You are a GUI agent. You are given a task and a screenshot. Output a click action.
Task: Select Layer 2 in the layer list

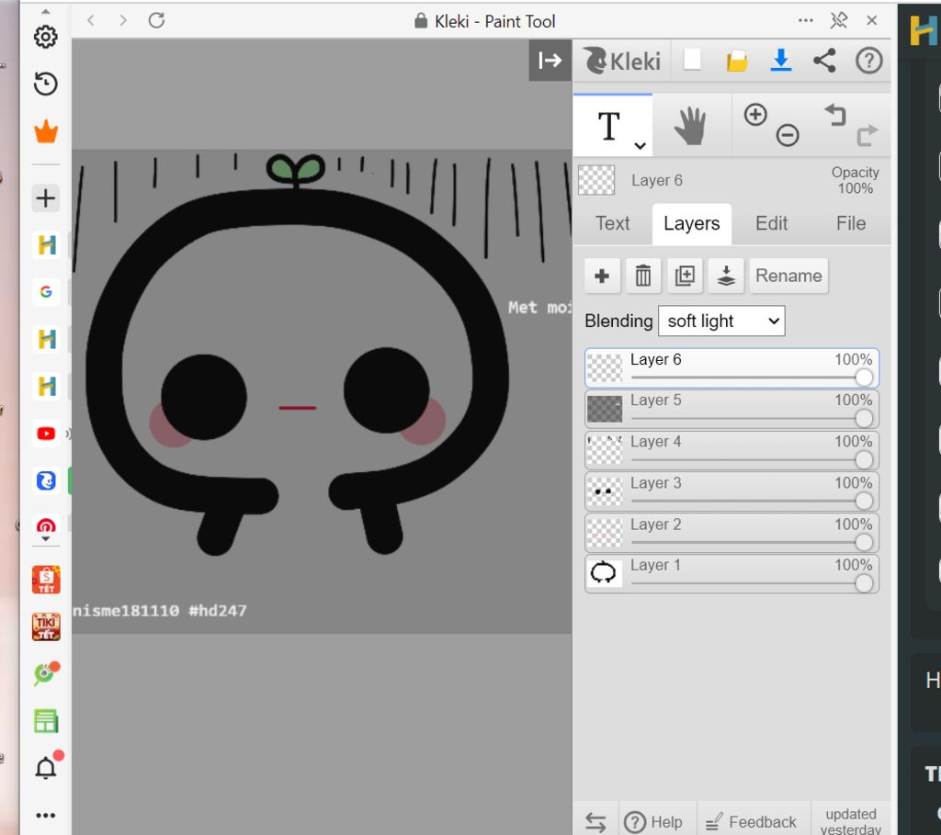[x=731, y=533]
